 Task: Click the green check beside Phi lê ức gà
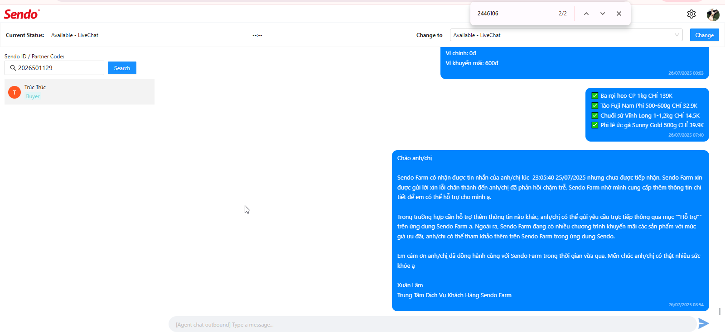[x=595, y=125]
